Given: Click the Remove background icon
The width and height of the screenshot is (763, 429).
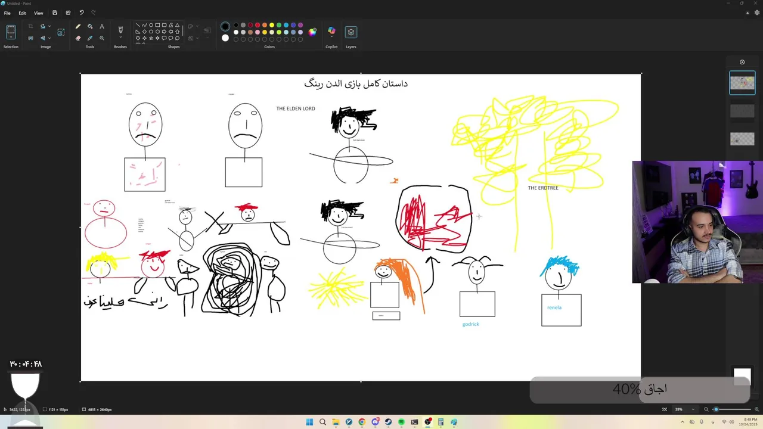Looking at the screenshot, I should tap(31, 38).
